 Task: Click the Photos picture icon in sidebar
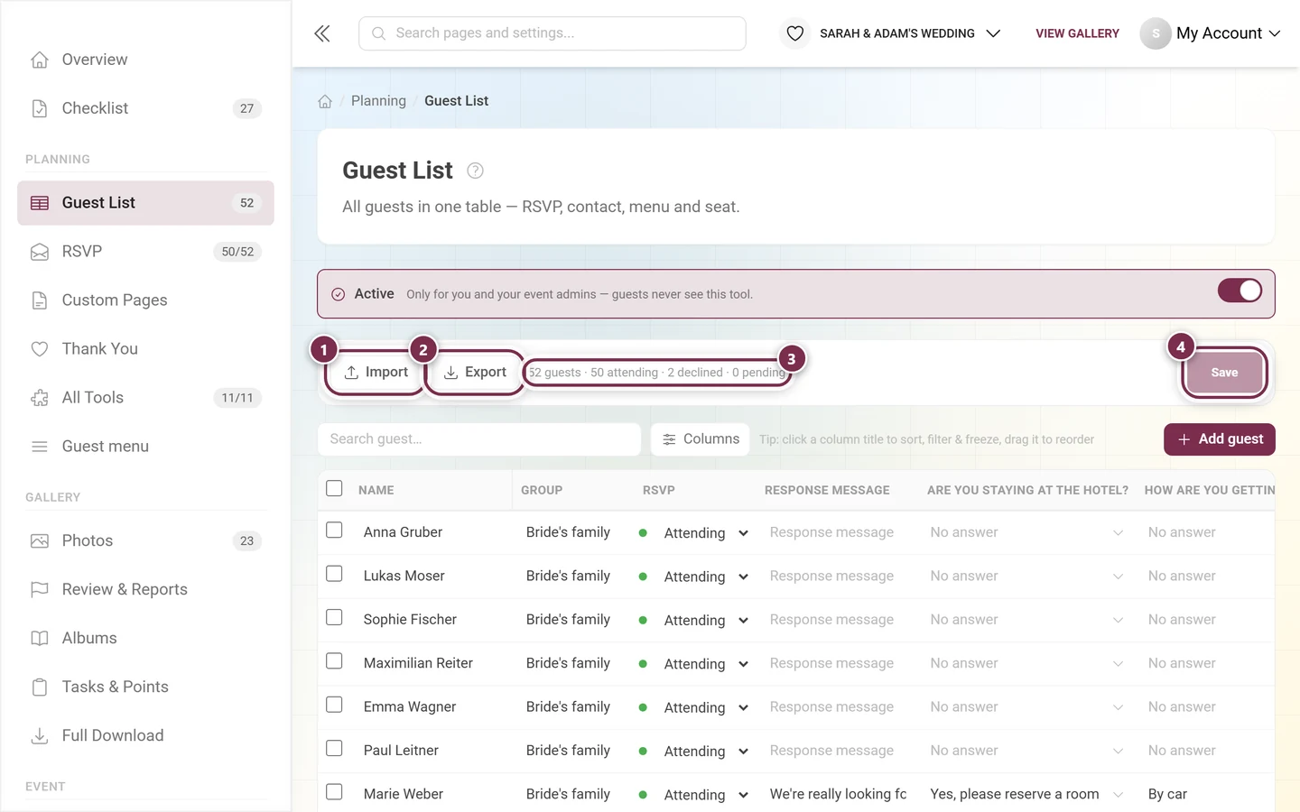click(x=40, y=541)
